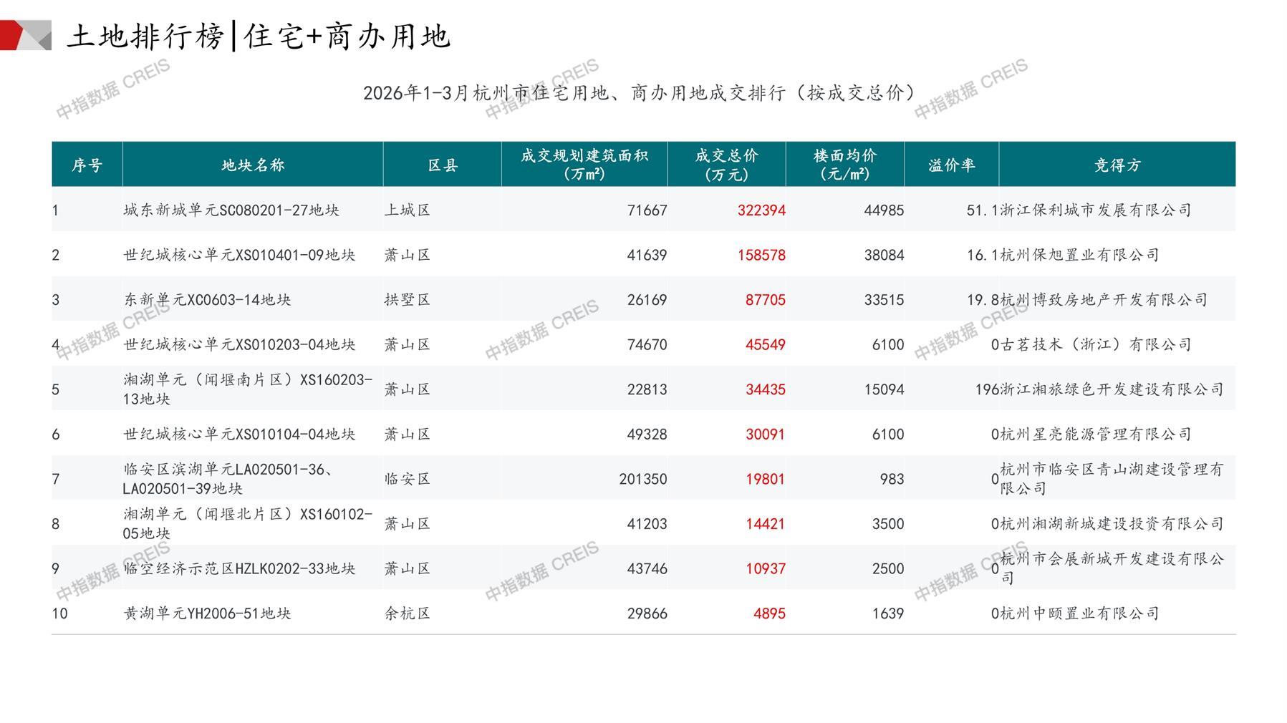Select the 竞得方 column header
Image resolution: width=1287 pixels, height=723 pixels.
click(1117, 165)
